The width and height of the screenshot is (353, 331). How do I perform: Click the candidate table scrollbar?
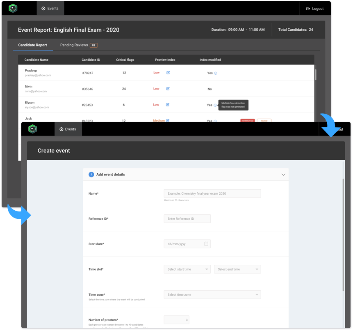pos(316,74)
